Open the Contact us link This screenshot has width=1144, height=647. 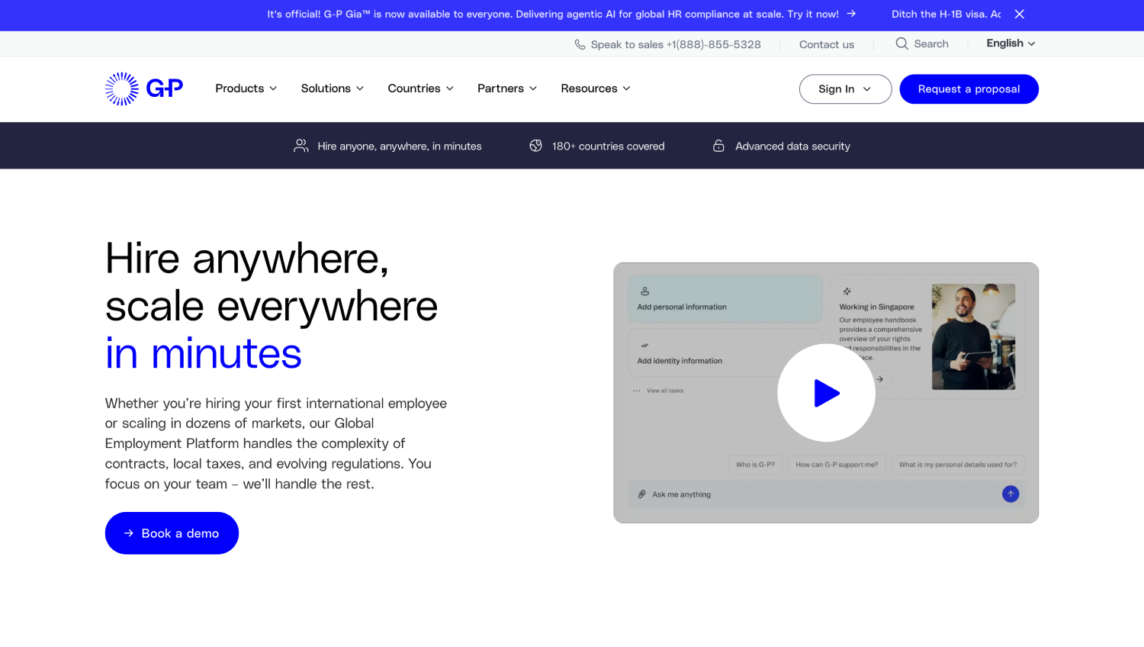point(827,44)
